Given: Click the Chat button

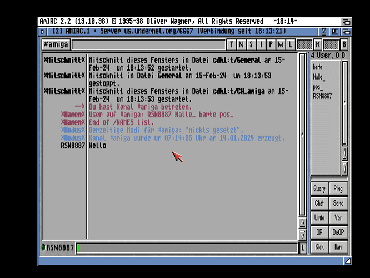Looking at the screenshot, I should [319, 203].
